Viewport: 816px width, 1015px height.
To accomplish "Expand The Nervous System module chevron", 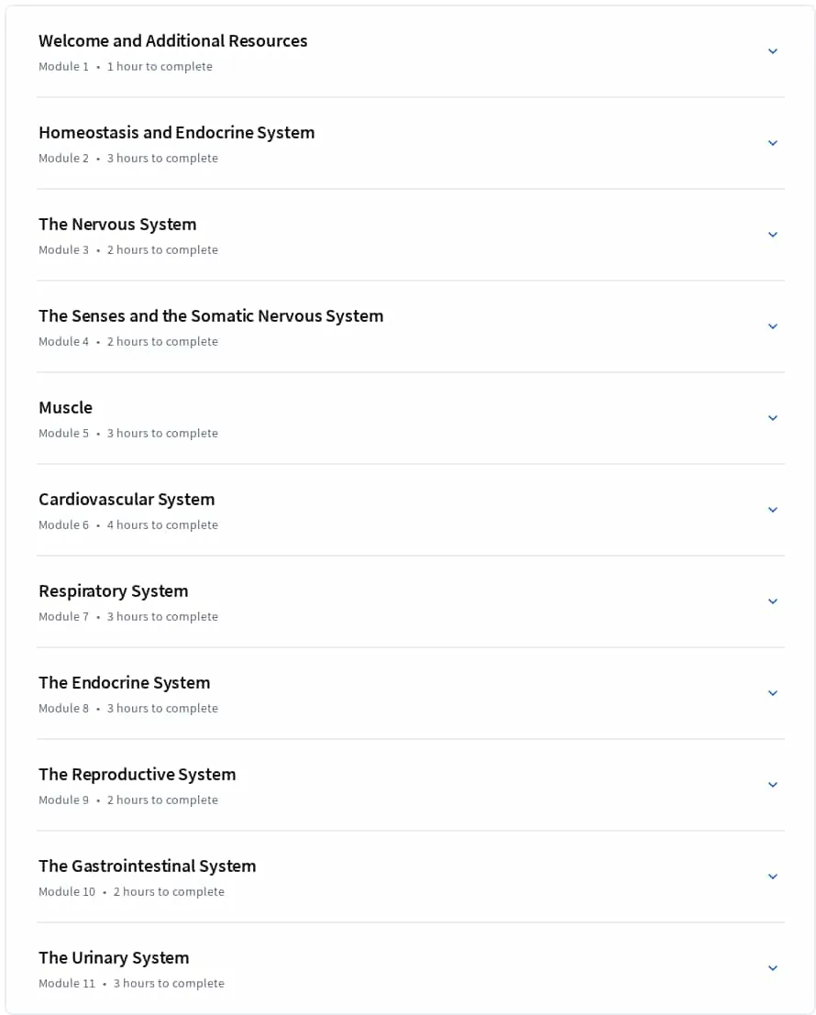I will coord(772,235).
